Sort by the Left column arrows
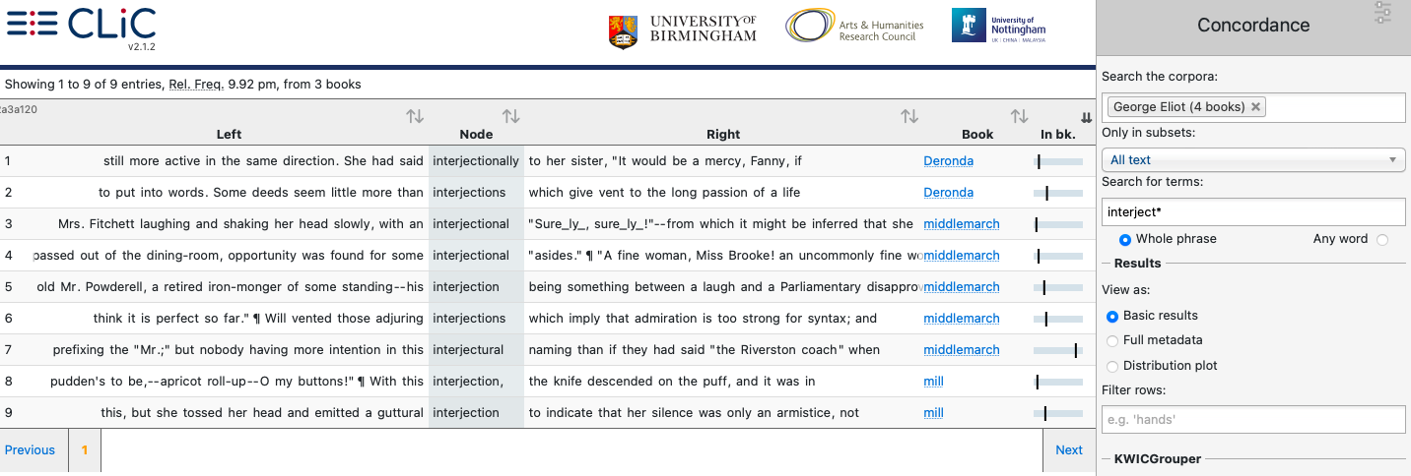Screen dimensions: 1411x476 click(x=415, y=117)
